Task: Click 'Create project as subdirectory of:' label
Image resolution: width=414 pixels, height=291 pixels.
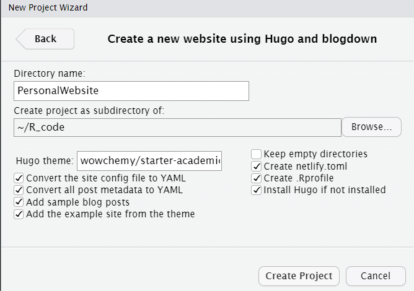Action: (x=89, y=111)
